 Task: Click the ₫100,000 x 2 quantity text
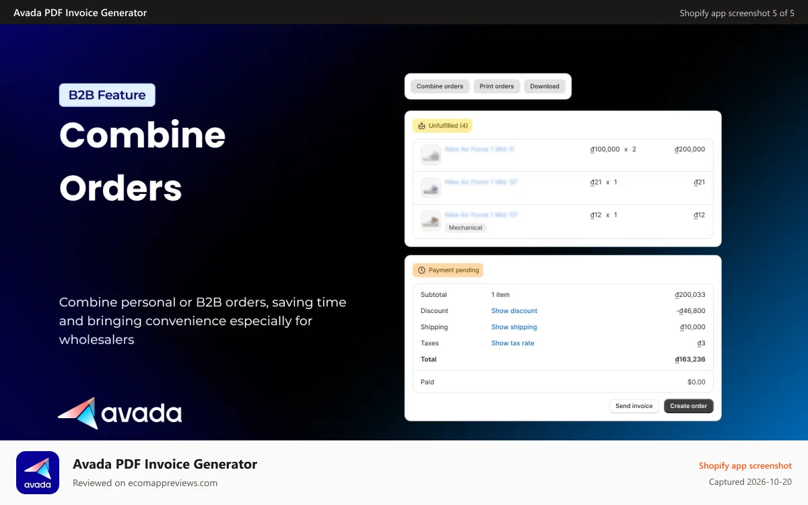coord(613,149)
